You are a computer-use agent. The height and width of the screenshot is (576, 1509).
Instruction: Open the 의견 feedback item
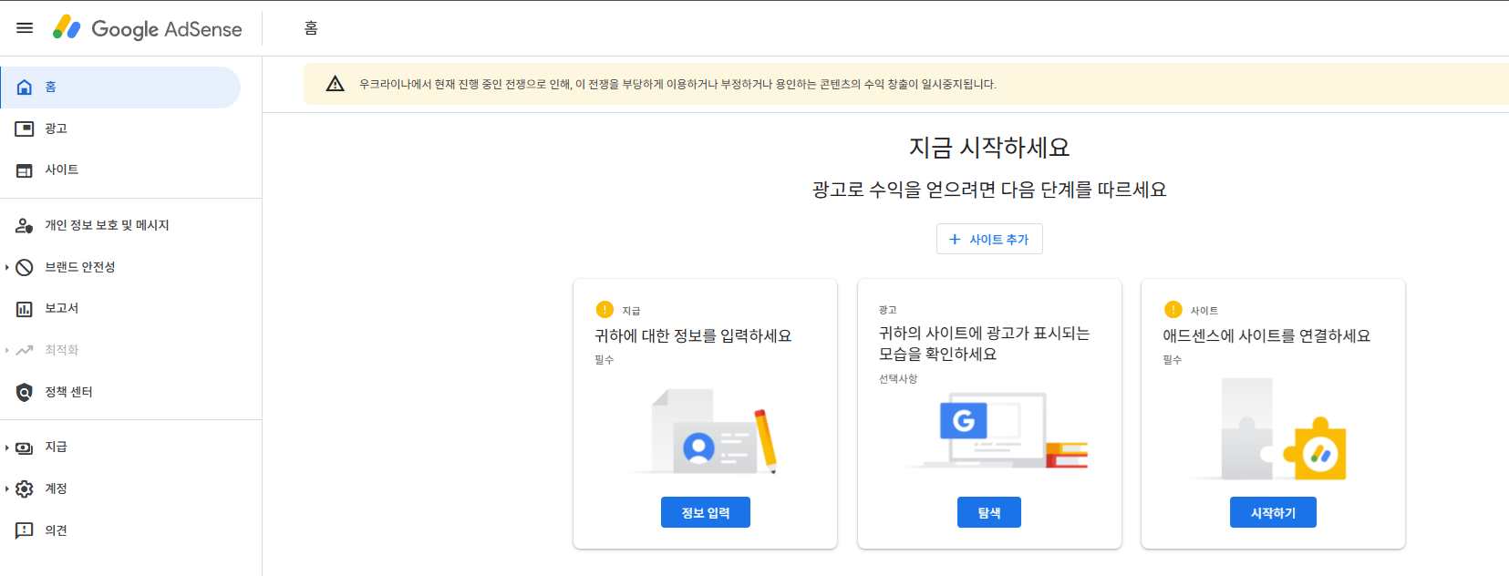tap(120, 530)
